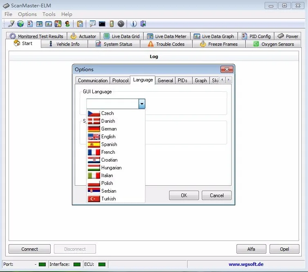Select the Language tab in Options
The height and width of the screenshot is (272, 308).
pyautogui.click(x=143, y=80)
